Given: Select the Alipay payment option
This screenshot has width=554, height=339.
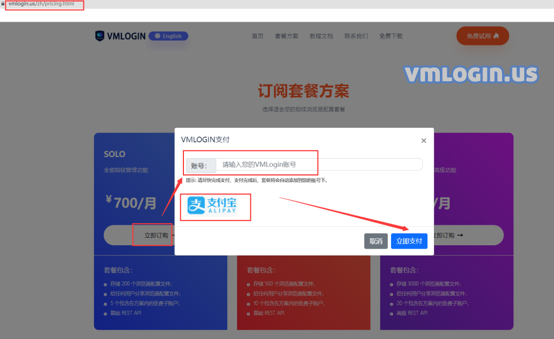Looking at the screenshot, I should tap(212, 206).
